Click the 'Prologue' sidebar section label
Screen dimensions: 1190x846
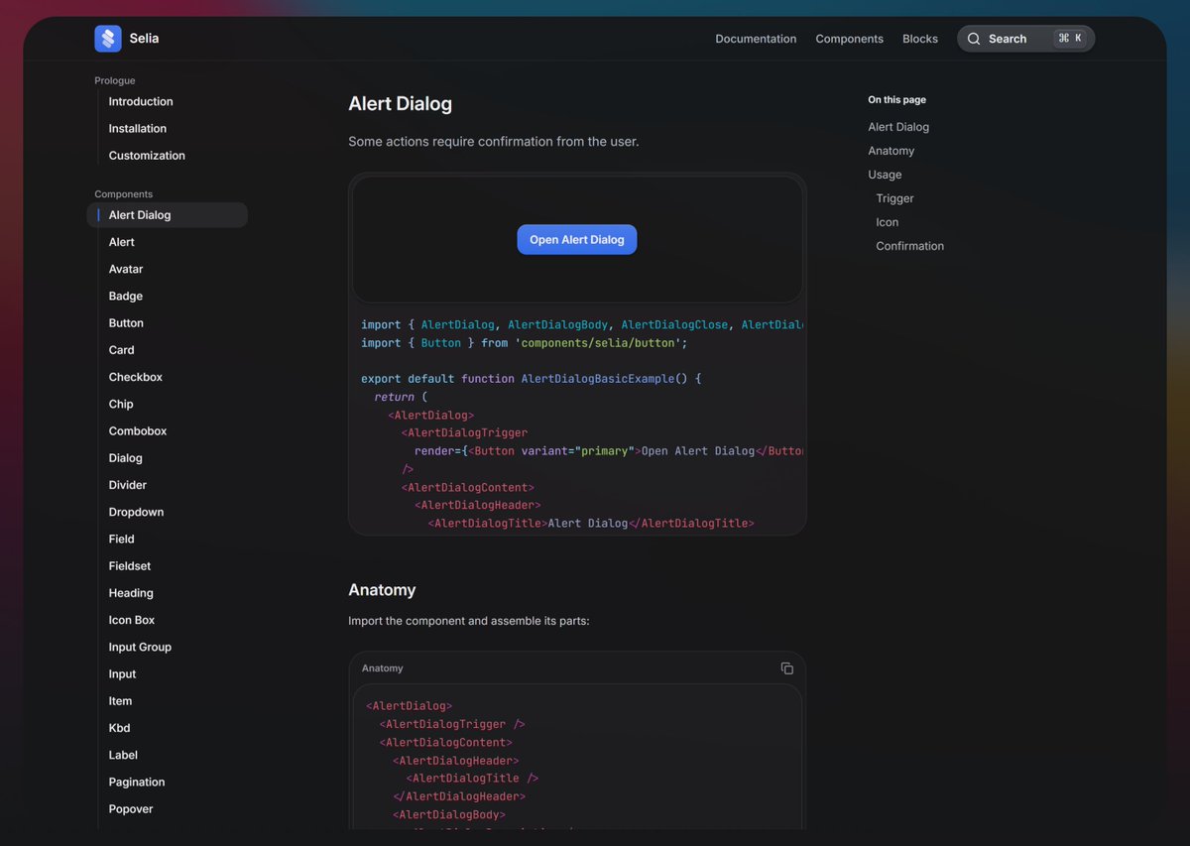tap(115, 80)
